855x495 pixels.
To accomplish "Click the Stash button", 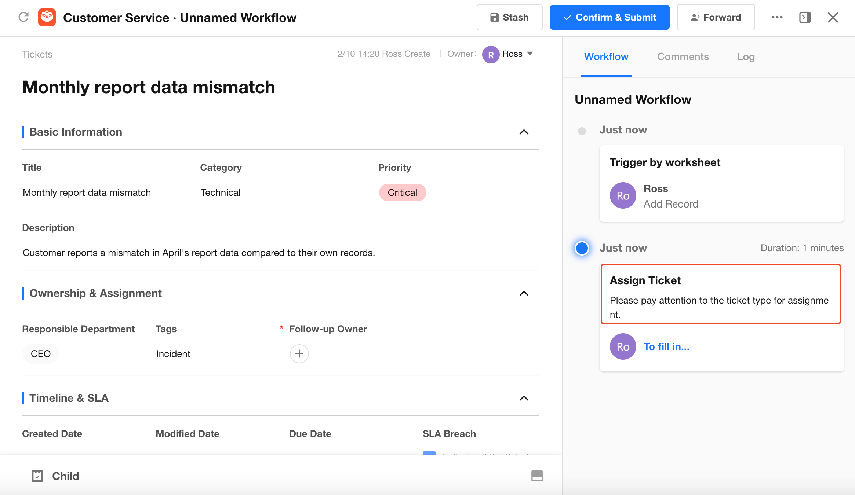I will [x=509, y=17].
